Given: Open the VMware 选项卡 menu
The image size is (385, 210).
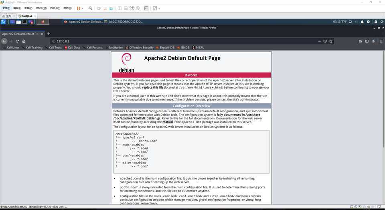Looking at the screenshot, I should coord(55,8).
